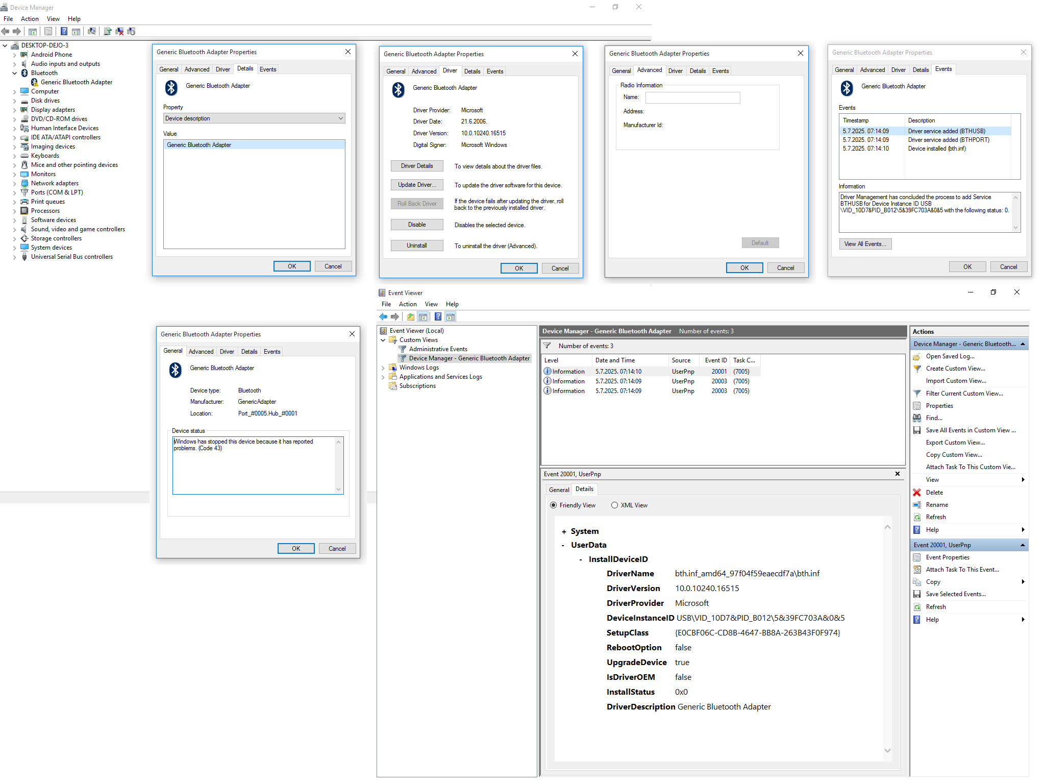The image size is (1045, 784).
Task: Click View All Events... button
Action: (x=865, y=244)
